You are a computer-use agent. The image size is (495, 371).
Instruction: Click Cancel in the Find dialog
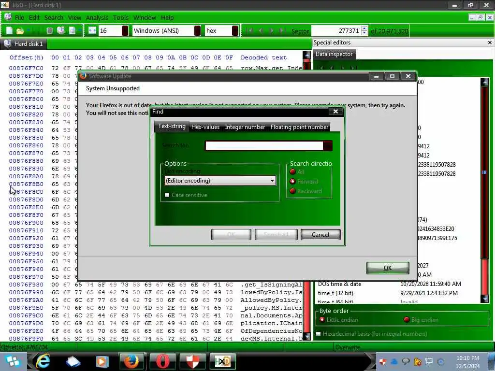(x=320, y=234)
